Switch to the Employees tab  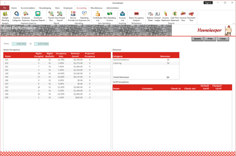[68, 8]
